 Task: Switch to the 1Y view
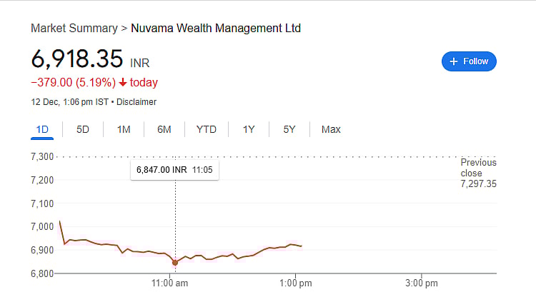pyautogui.click(x=249, y=129)
